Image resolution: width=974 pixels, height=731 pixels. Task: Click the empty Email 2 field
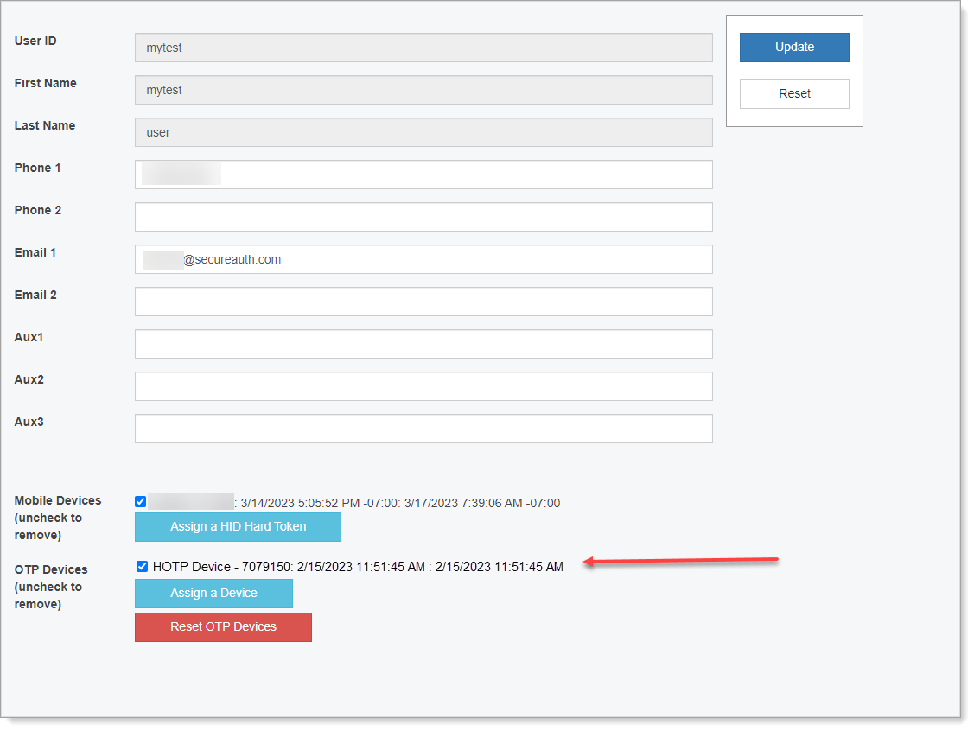point(423,302)
